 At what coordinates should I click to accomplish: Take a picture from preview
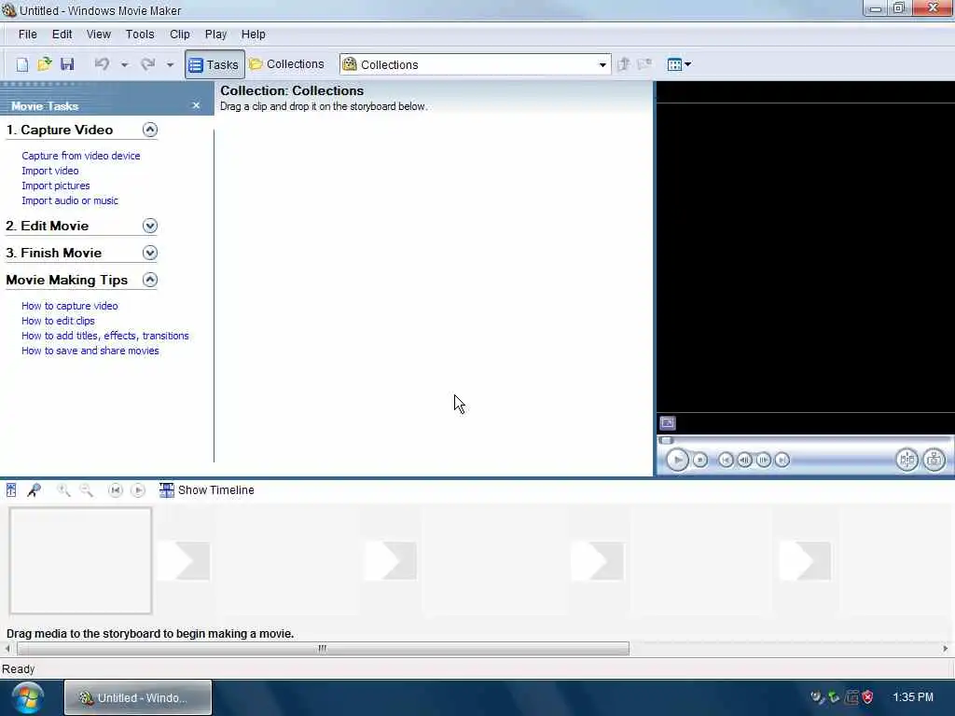(934, 460)
